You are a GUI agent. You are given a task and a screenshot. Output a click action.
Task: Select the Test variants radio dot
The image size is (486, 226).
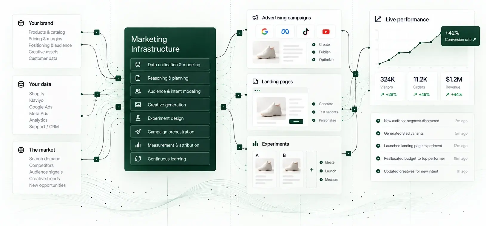tap(314, 112)
